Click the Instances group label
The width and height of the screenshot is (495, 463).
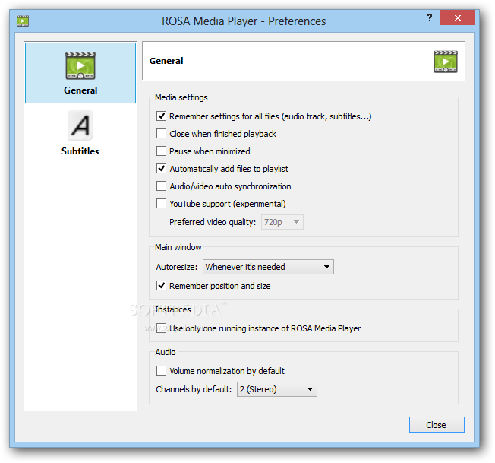[173, 309]
